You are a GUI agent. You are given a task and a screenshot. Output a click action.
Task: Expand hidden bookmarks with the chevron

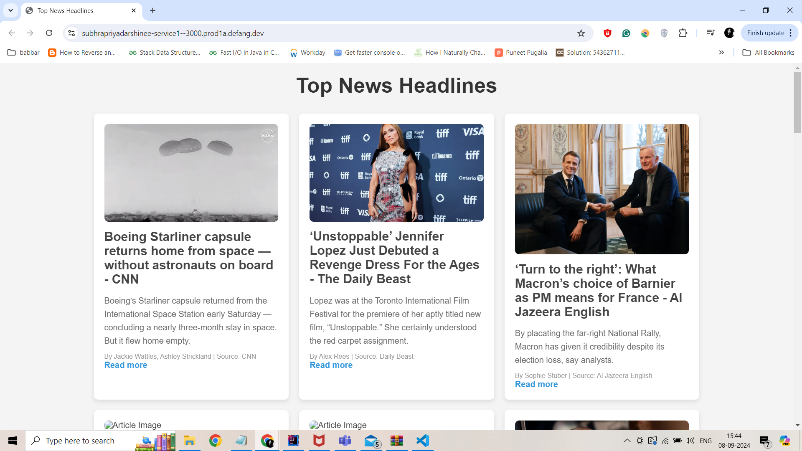[x=721, y=53]
